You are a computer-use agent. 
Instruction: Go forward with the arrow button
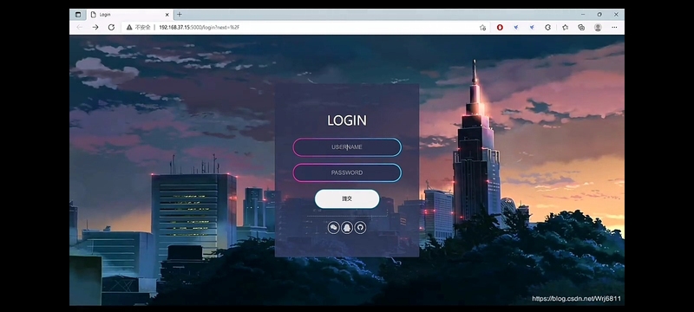tap(95, 28)
